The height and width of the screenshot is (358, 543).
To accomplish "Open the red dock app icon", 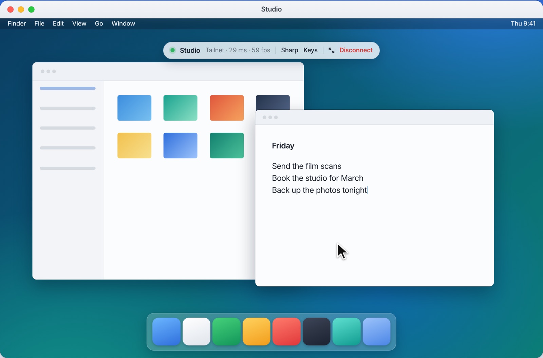I will (286, 332).
